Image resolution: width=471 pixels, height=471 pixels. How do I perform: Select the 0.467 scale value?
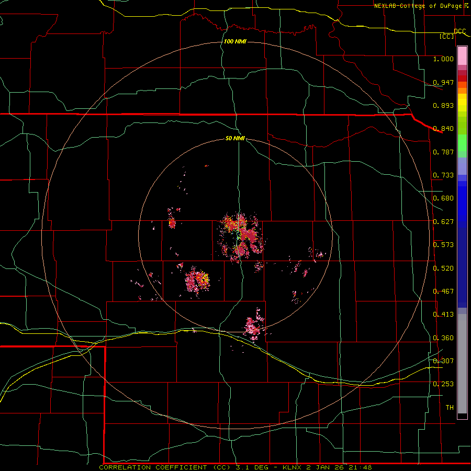click(x=443, y=291)
